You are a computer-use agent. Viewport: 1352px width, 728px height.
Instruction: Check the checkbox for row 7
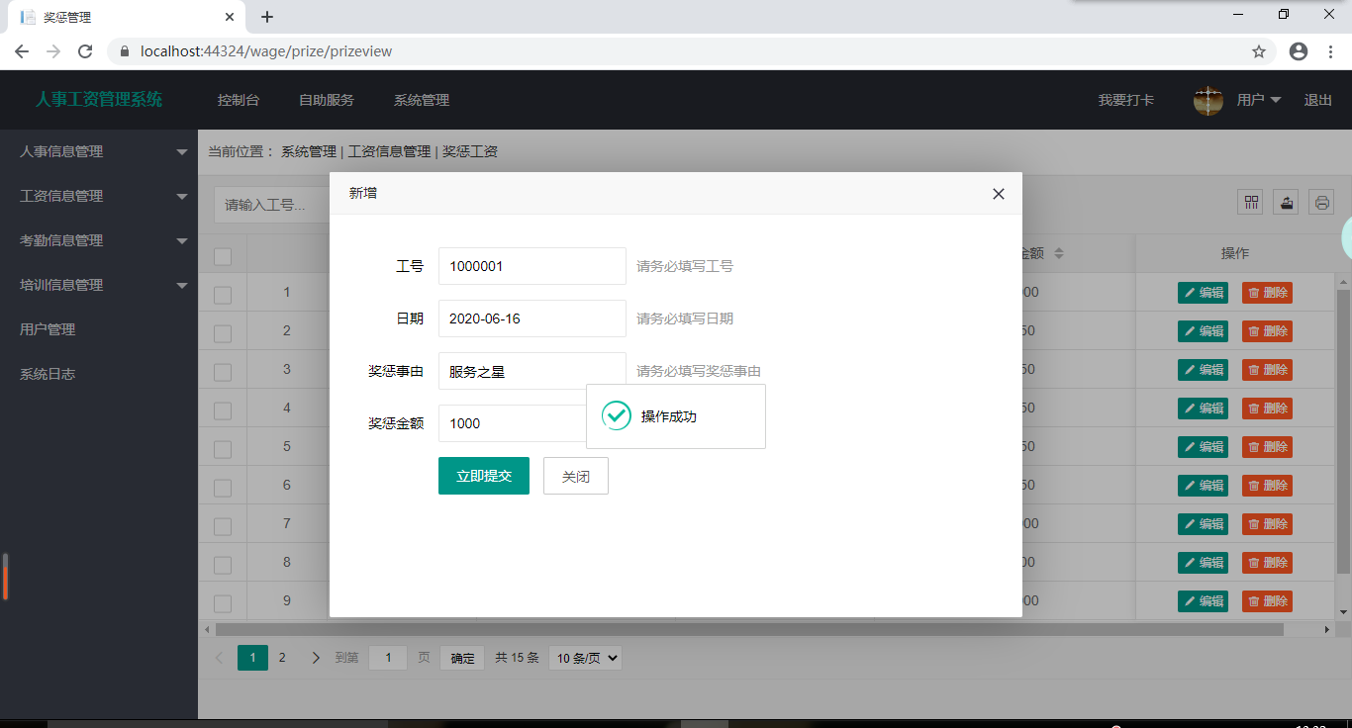(x=223, y=526)
